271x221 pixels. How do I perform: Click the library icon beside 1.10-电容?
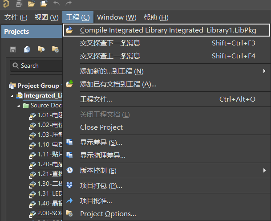(x=32, y=145)
